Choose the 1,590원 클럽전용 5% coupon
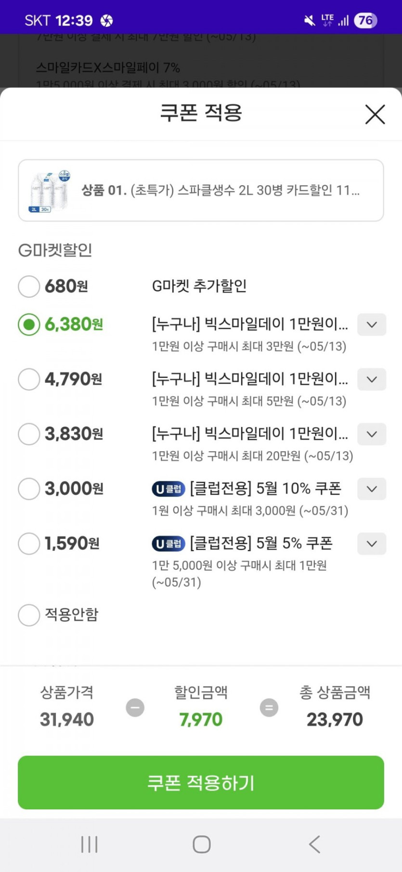This screenshot has width=402, height=872. (x=29, y=544)
